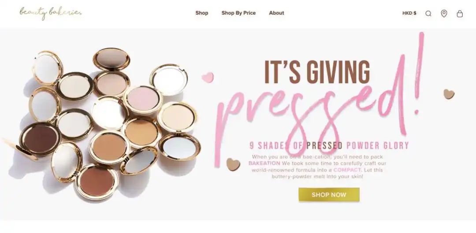
Task: Click 9 Shades of Pressed Powder Glory
Action: tap(329, 146)
